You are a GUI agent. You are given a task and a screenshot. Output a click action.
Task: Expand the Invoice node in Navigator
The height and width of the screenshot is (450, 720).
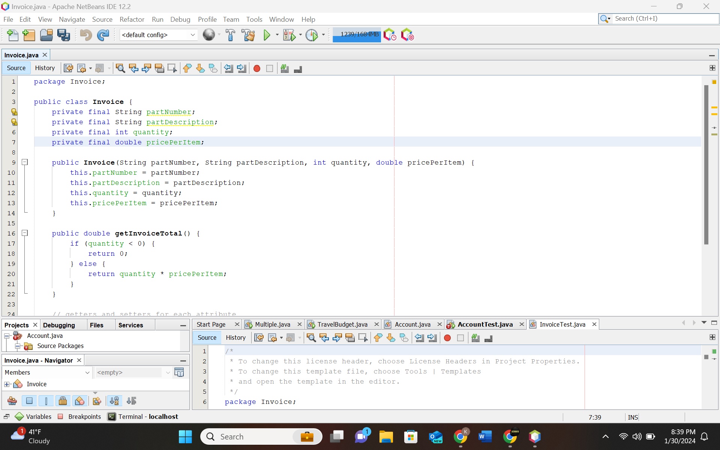point(7,384)
